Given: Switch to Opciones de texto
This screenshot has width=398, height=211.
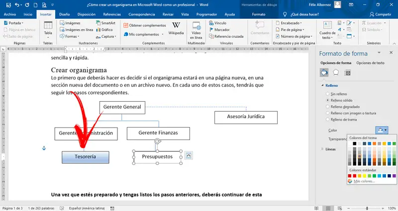Looking at the screenshot, I should (x=370, y=63).
